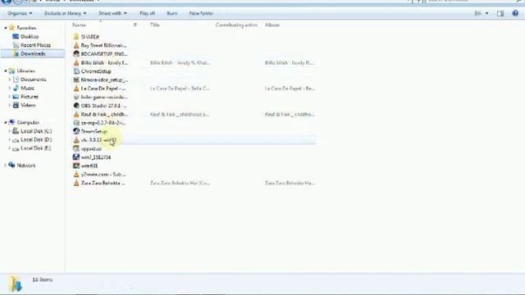
Task: Click the Play all button
Action: 147,13
